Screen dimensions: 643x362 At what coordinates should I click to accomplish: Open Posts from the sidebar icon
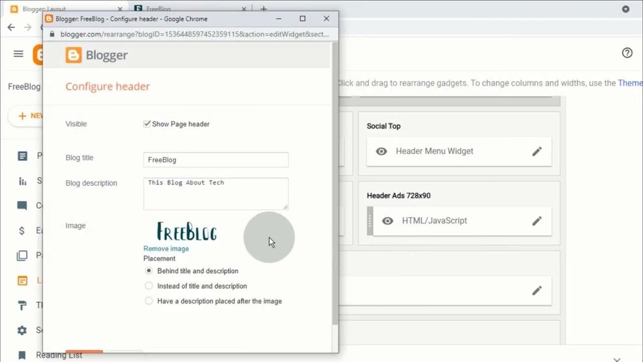pyautogui.click(x=22, y=156)
